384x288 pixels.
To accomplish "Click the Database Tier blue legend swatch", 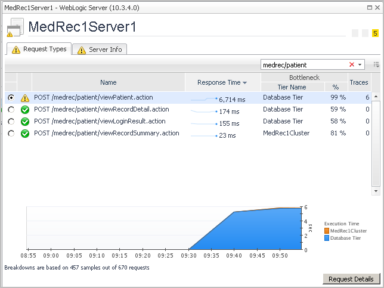I will [x=326, y=238].
